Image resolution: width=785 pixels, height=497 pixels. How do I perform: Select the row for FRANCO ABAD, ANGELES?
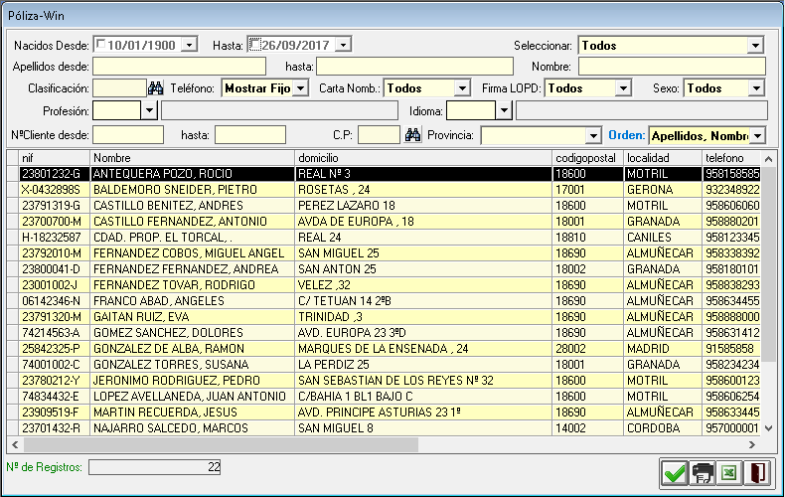coord(384,300)
